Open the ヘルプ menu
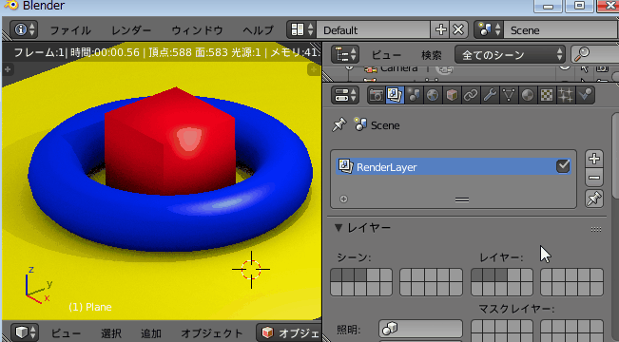The width and height of the screenshot is (619, 342). point(258,30)
